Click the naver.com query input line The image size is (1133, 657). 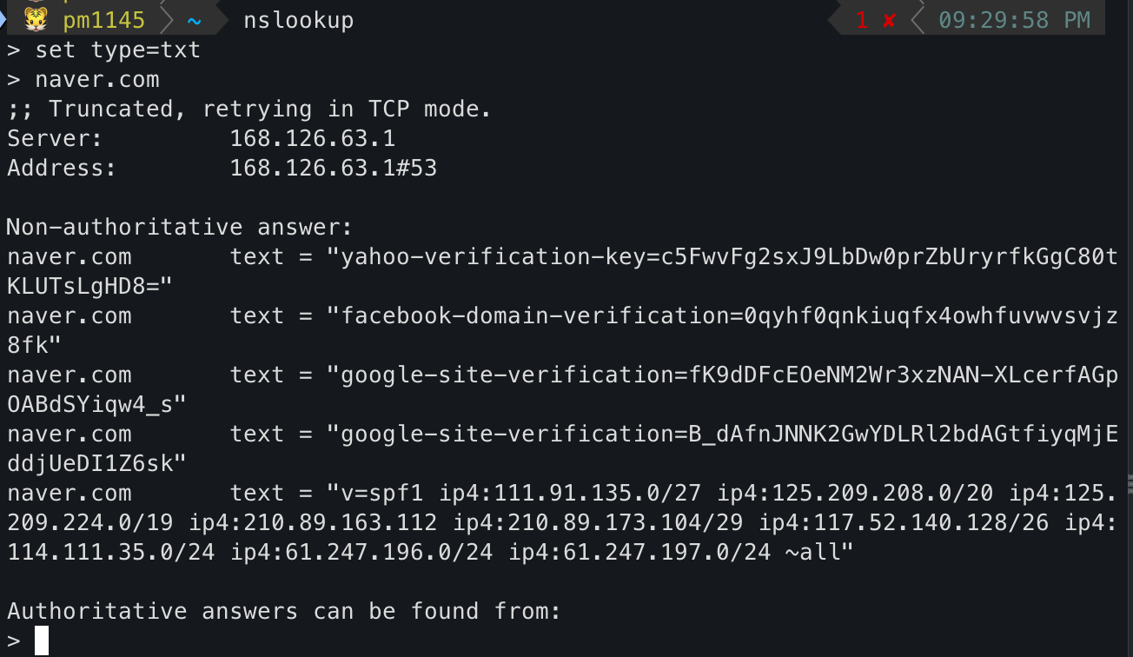coord(96,80)
